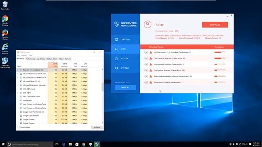Image resolution: width=262 pixels, height=147 pixels.
Task: Open Windows Store from the taskbar
Action: coord(77,144)
